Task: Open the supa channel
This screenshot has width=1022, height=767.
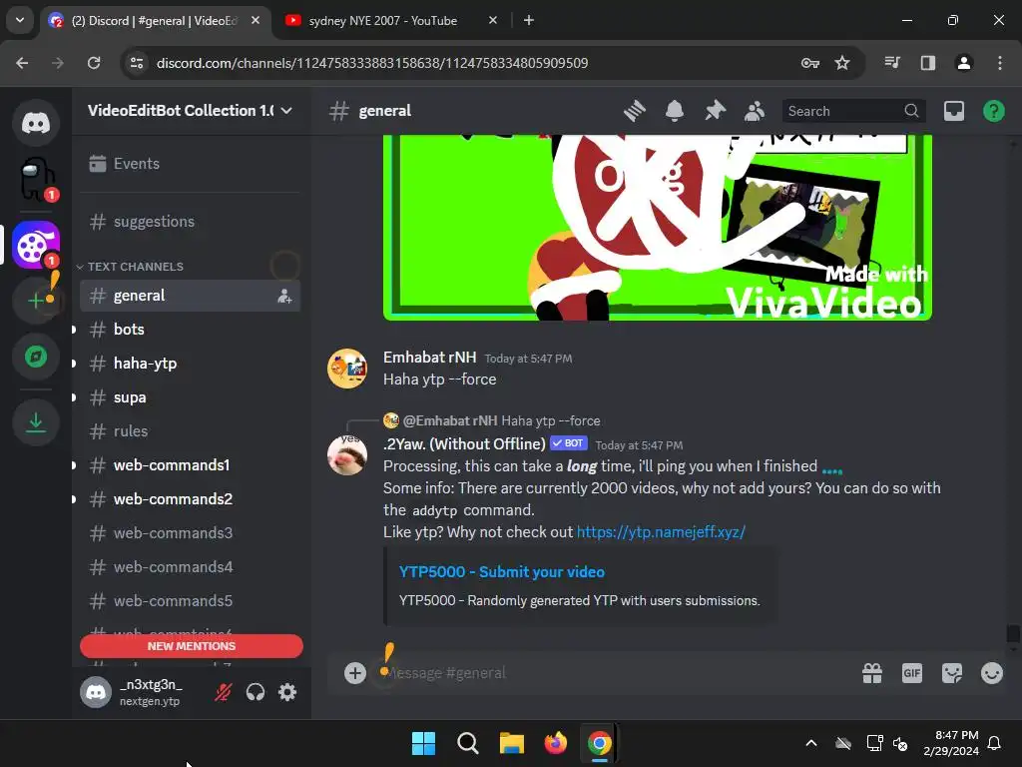Action: pyautogui.click(x=190, y=397)
